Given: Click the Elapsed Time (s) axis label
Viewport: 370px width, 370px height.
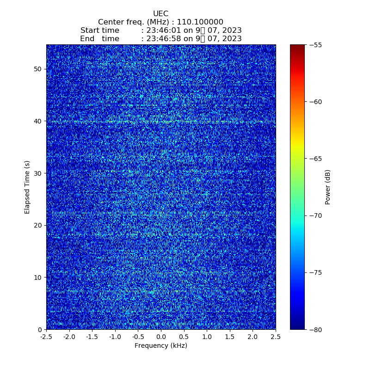Looking at the screenshot, I should click(x=27, y=187).
